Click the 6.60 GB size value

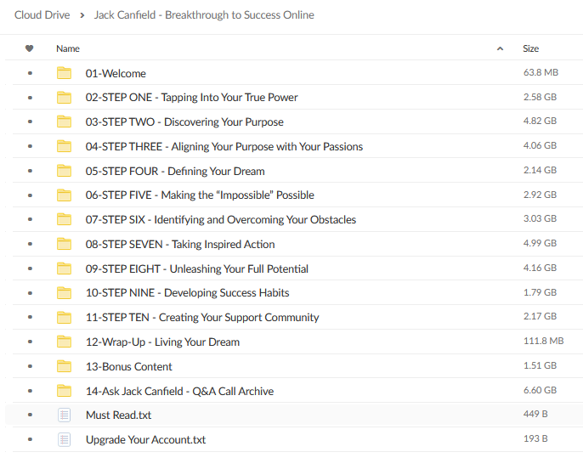[540, 390]
